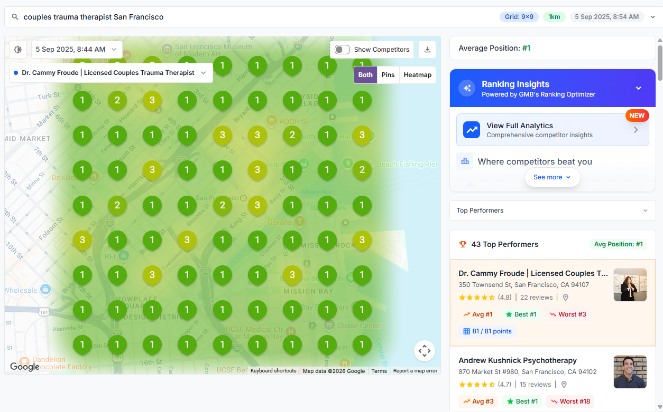This screenshot has width=663, height=412.
Task: Click the 1km radius badge
Action: click(554, 17)
